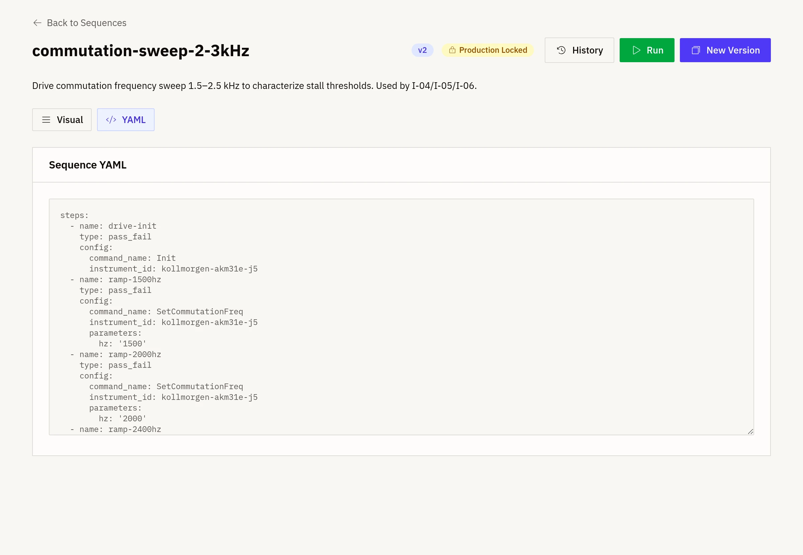This screenshot has width=803, height=555.
Task: Click the 'name: ramp-1500hz' line
Action: click(115, 280)
